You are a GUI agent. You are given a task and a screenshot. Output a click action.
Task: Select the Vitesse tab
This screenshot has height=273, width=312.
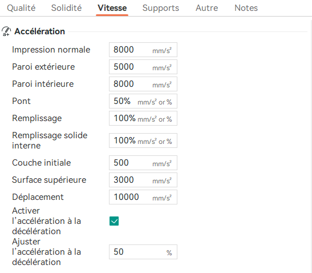point(112,8)
